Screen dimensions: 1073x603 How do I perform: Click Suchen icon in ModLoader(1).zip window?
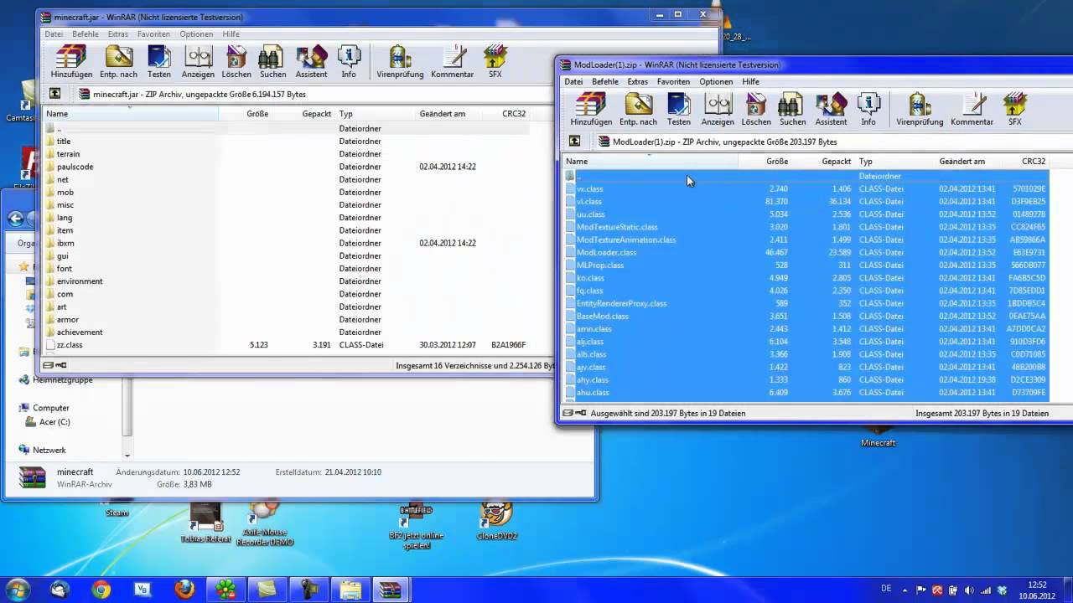792,109
